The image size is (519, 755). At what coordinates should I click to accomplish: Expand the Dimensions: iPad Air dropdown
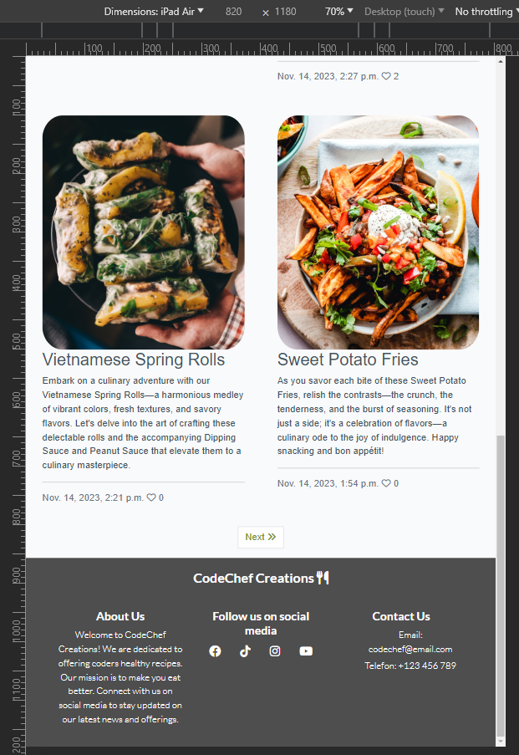point(154,11)
